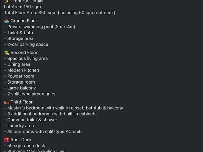This screenshot has width=203, height=152.
Task: Click the Lot Area: 150 sqm line
Action: tap(23, 7)
